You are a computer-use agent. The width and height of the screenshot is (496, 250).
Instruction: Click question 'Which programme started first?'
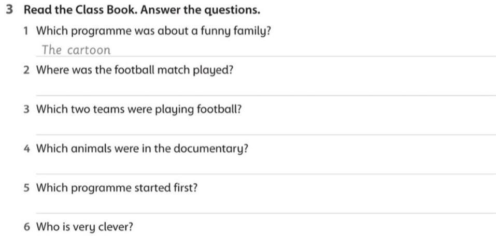[117, 188]
